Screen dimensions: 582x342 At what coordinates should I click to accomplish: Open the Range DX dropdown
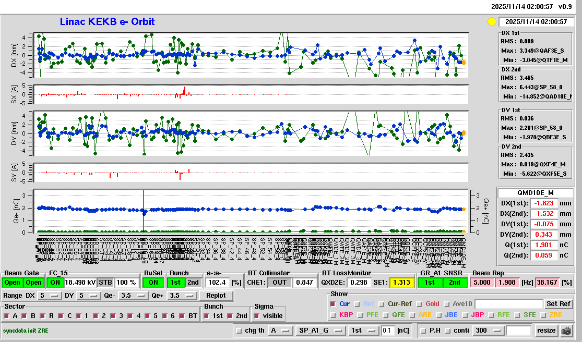pyautogui.click(x=49, y=296)
